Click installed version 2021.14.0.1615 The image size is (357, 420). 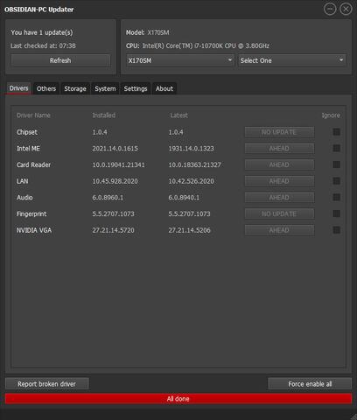(x=115, y=149)
